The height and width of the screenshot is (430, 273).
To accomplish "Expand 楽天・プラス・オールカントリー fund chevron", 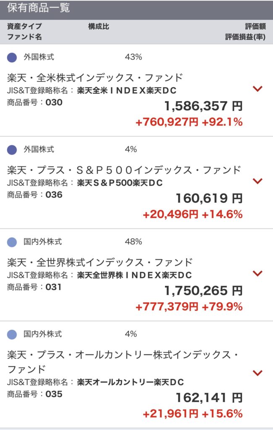I will coord(257,373).
